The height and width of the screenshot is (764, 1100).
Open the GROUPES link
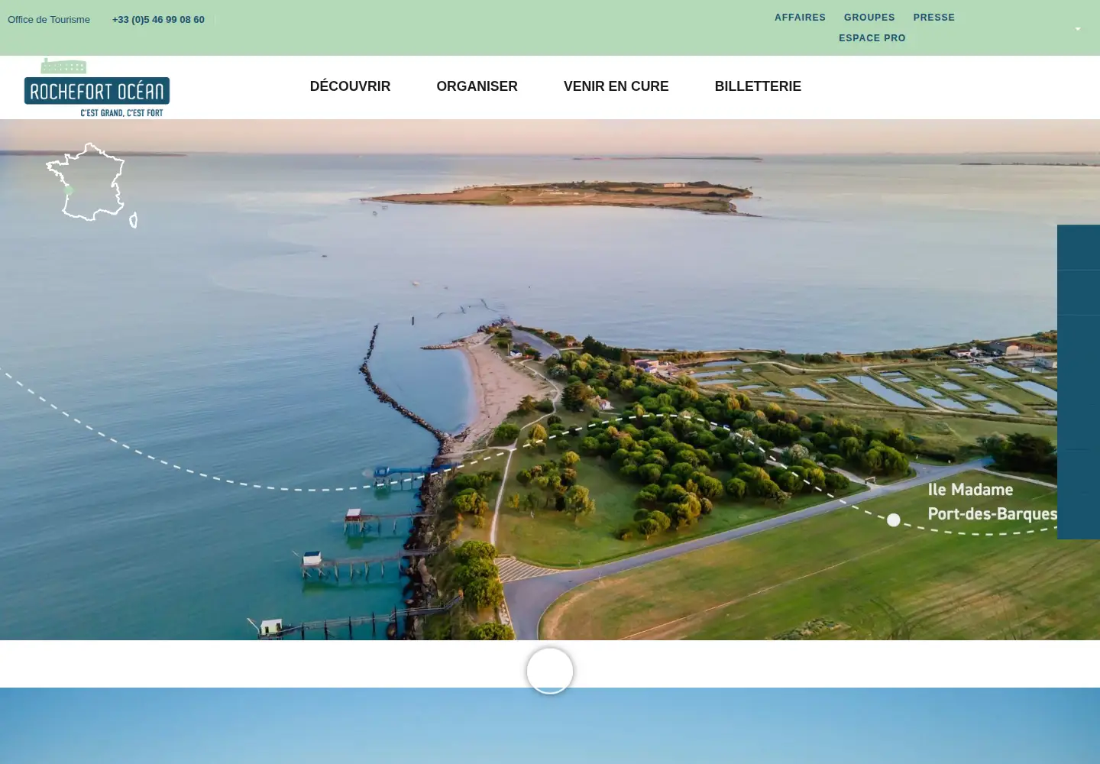point(869,18)
